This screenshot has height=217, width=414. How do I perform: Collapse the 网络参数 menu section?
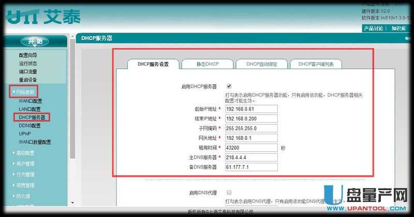pos(26,92)
